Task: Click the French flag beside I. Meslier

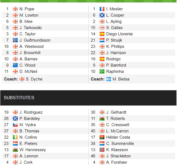Action: [x=102, y=9]
